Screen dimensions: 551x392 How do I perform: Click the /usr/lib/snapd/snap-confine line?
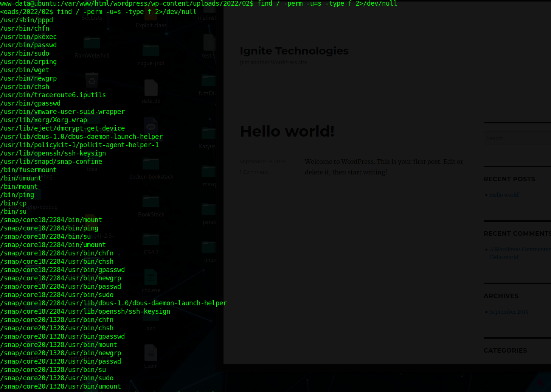click(x=51, y=162)
